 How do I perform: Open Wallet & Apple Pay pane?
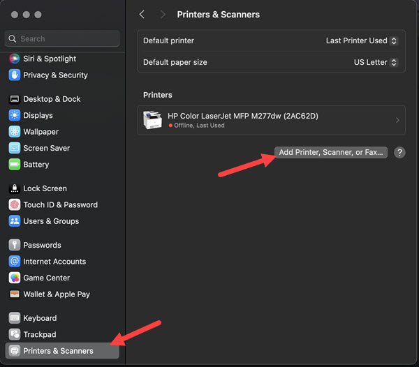tap(56, 294)
